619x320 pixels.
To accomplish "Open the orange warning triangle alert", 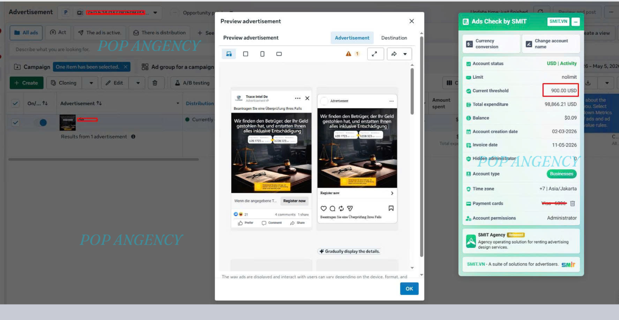I will tap(348, 54).
